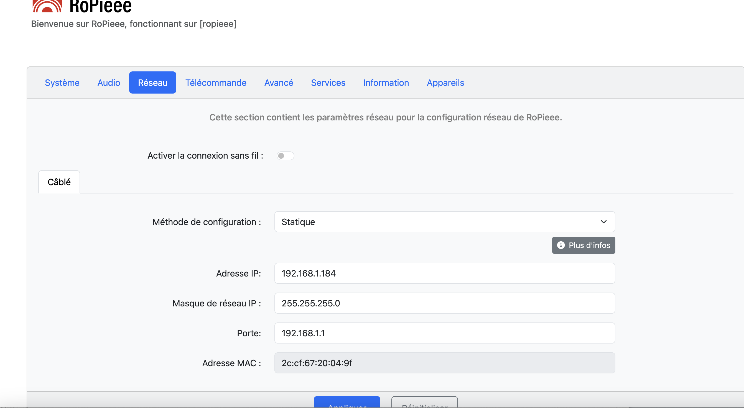Open the Information tab
744x408 pixels.
point(386,83)
